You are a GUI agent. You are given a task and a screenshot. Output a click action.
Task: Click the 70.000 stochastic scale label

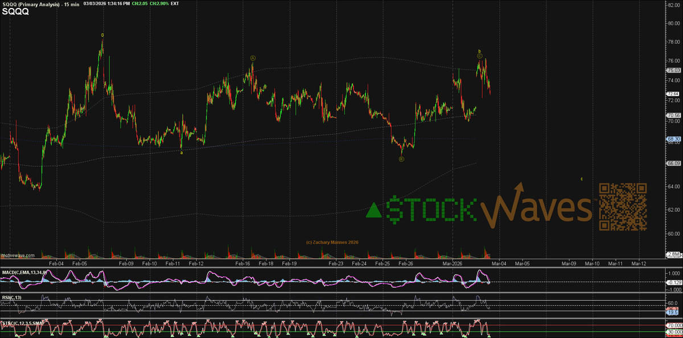coord(673,326)
